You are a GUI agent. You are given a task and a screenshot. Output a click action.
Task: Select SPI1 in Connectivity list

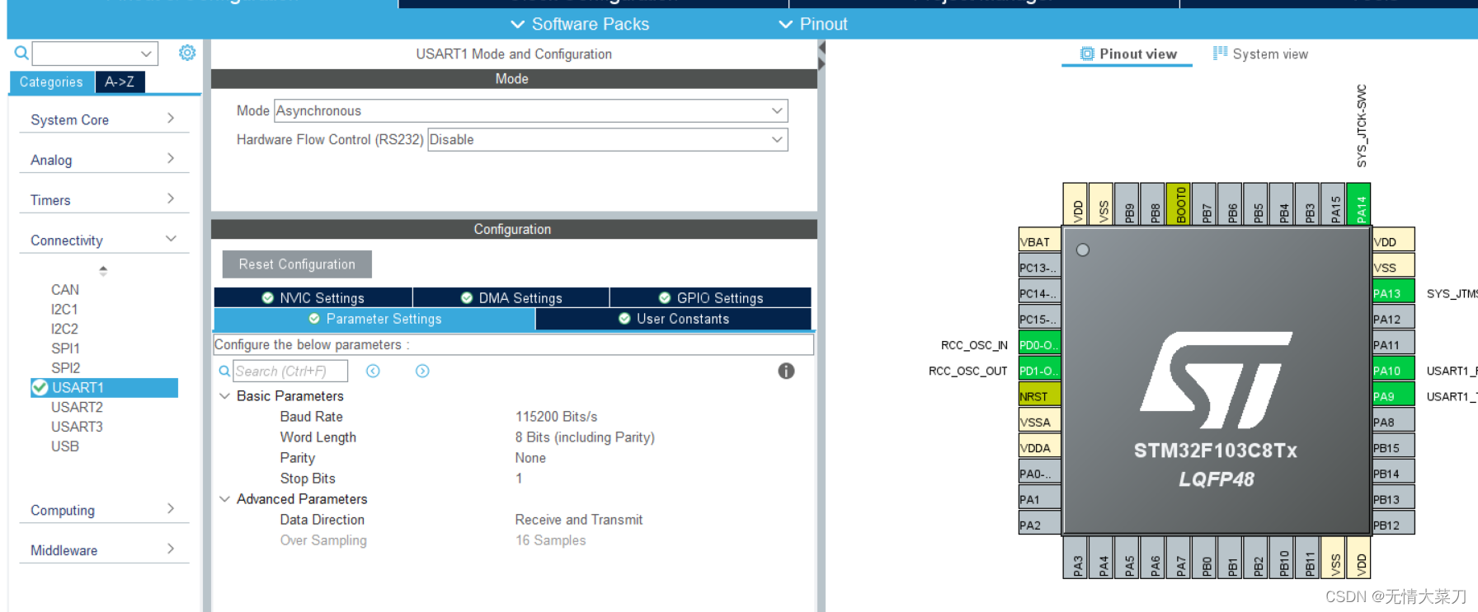(65, 348)
